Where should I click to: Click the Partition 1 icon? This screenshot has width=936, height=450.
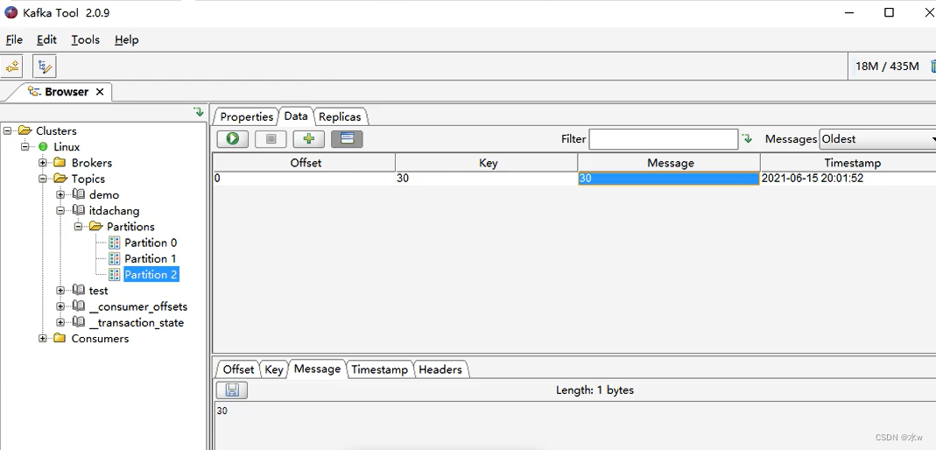click(x=115, y=258)
